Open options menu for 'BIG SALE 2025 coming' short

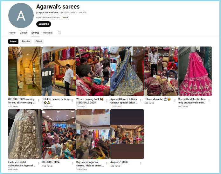tap(39, 100)
